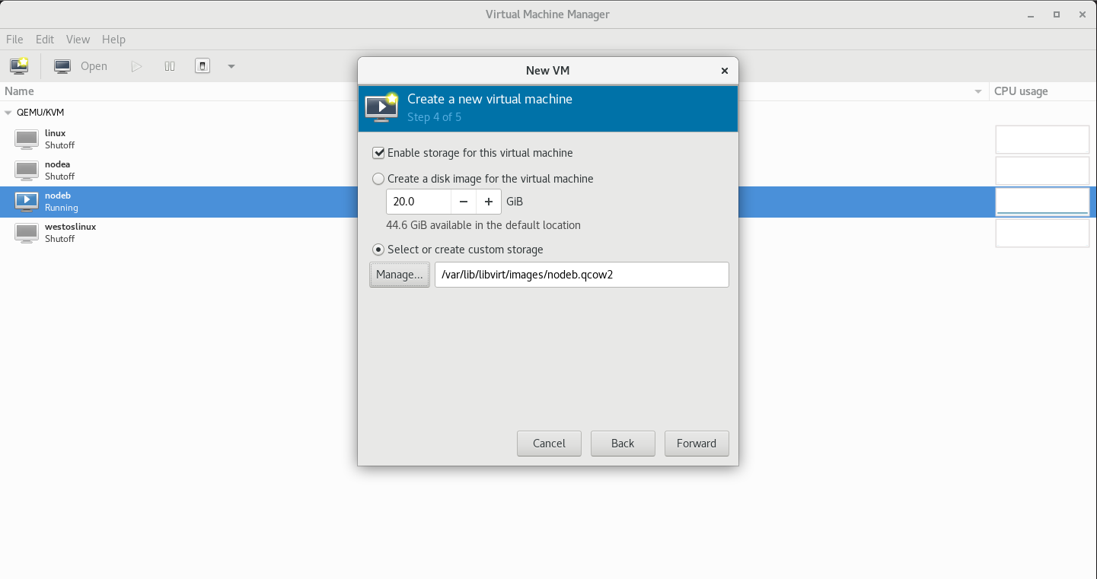The image size is (1097, 579).
Task: Open the Edit menu
Action: coord(45,40)
